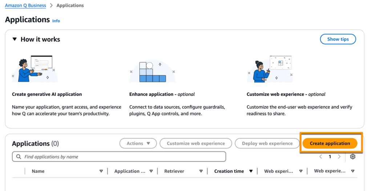The height and width of the screenshot is (191, 372).
Task: Click the Deploy web experience button
Action: (x=267, y=143)
